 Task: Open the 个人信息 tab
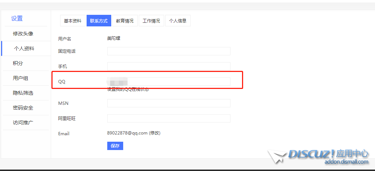coord(178,21)
